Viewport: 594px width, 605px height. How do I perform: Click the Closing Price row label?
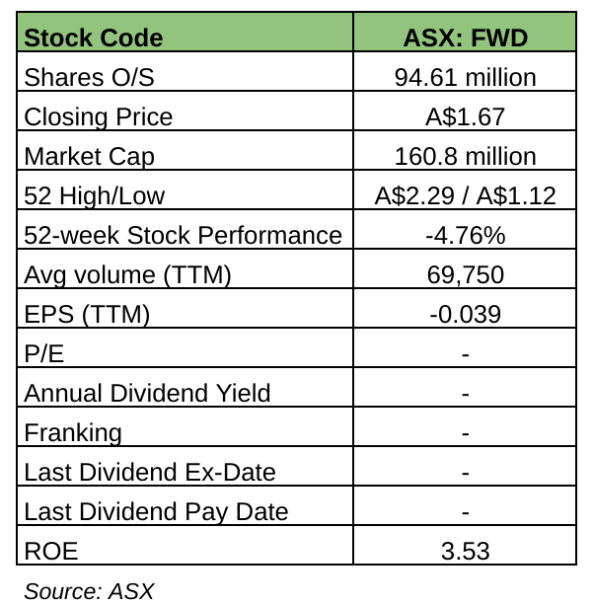click(98, 116)
